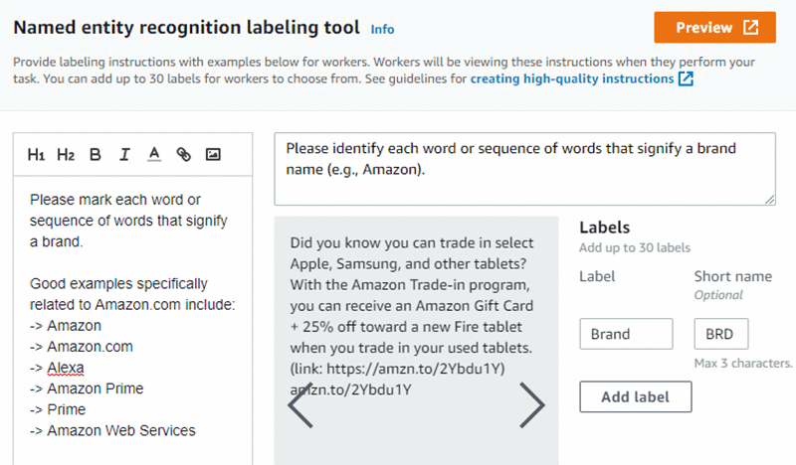Click the Preview button

[713, 28]
